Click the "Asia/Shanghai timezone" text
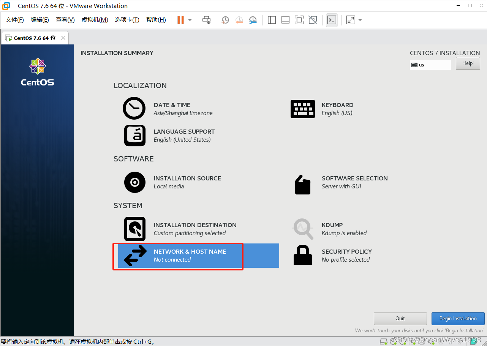Viewport: 487px width, 346px height. point(183,113)
